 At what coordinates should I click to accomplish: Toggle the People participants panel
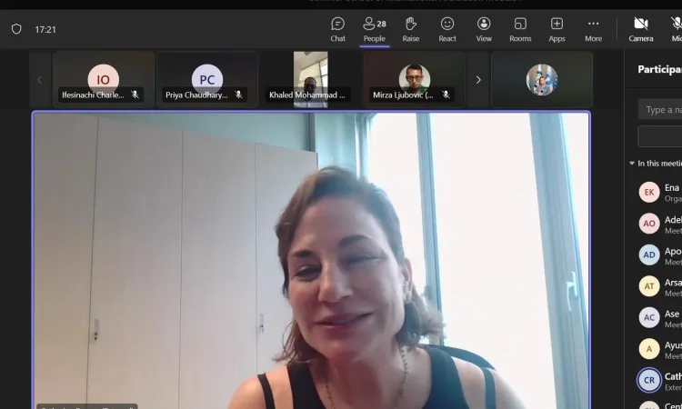(374, 28)
